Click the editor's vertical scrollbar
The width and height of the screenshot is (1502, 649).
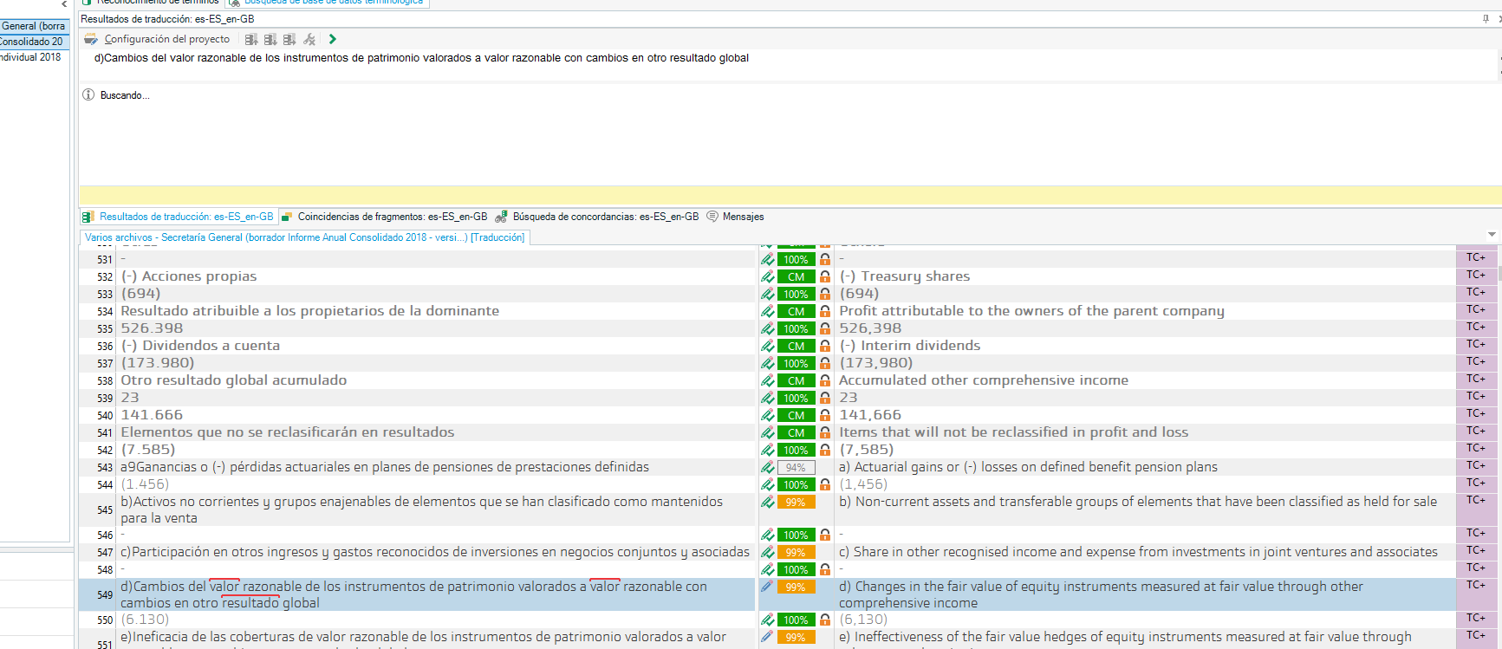point(1499,433)
